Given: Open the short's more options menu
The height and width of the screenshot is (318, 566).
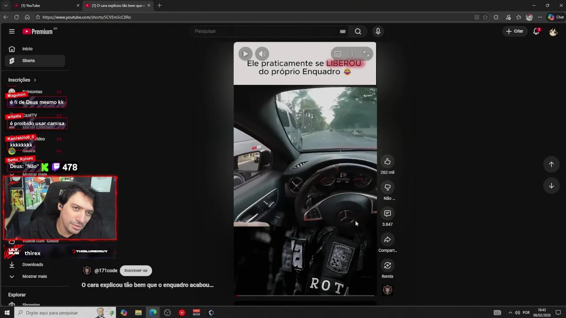Looking at the screenshot, I should pyautogui.click(x=352, y=54).
